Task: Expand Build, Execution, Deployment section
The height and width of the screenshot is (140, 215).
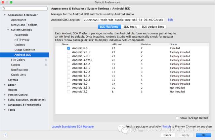Action: (5, 100)
